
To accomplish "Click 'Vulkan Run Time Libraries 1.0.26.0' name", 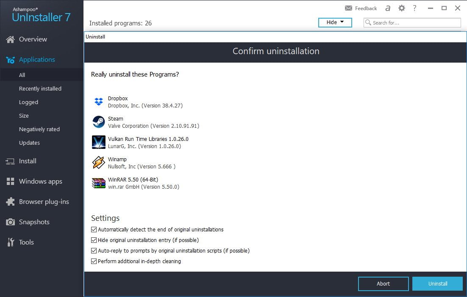I will (148, 139).
